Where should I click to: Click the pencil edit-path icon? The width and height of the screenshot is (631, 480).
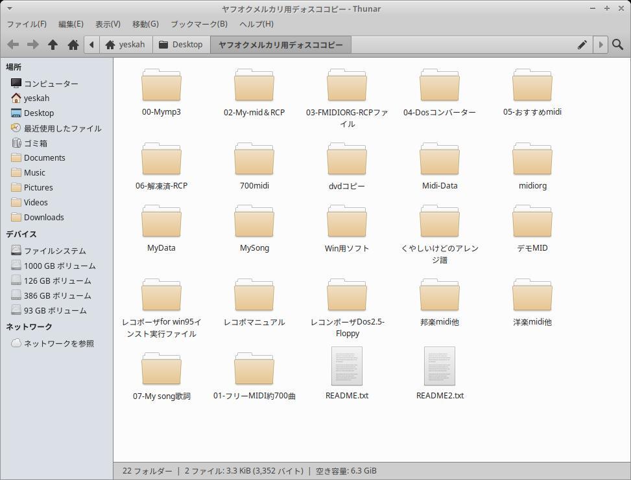[582, 45]
